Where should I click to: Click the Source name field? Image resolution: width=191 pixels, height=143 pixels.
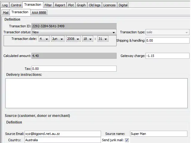pos(159,134)
